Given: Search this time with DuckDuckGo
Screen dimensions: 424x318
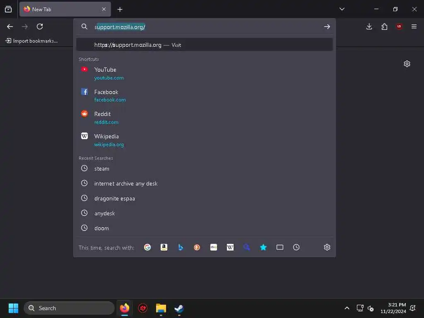Looking at the screenshot, I should click(x=197, y=247).
